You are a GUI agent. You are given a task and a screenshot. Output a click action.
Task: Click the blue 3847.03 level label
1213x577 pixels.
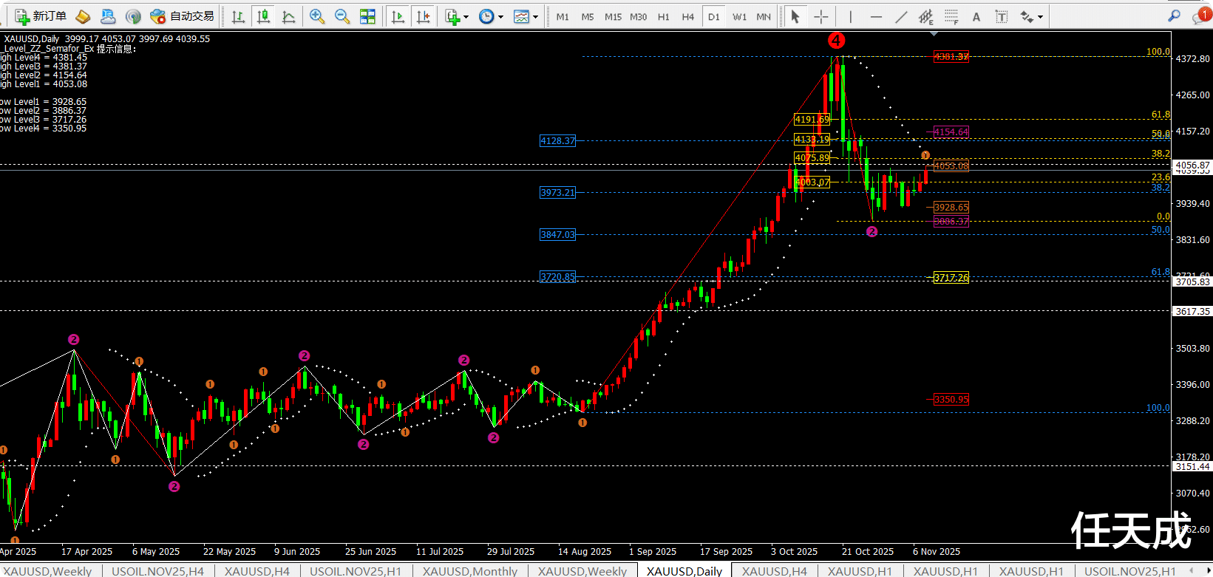pos(557,234)
